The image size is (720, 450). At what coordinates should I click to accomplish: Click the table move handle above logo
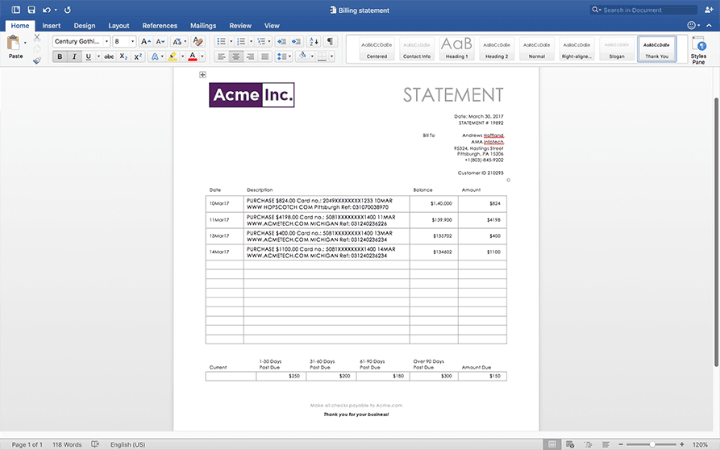click(202, 74)
